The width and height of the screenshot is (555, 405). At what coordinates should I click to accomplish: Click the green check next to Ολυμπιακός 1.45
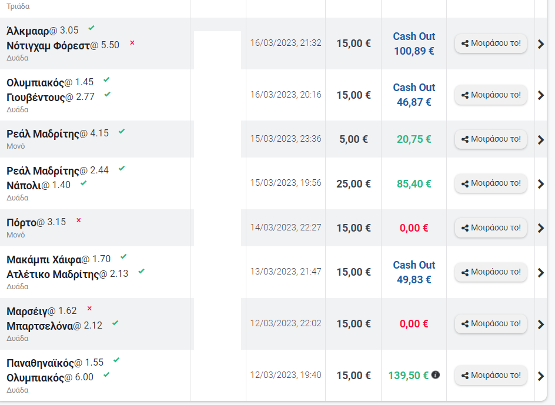point(106,80)
